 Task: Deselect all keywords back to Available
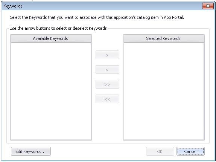107,99
